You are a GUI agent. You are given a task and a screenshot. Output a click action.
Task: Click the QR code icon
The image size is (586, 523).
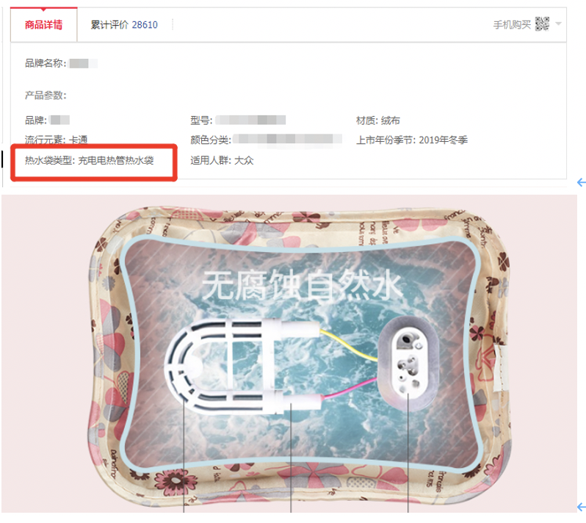coord(542,24)
